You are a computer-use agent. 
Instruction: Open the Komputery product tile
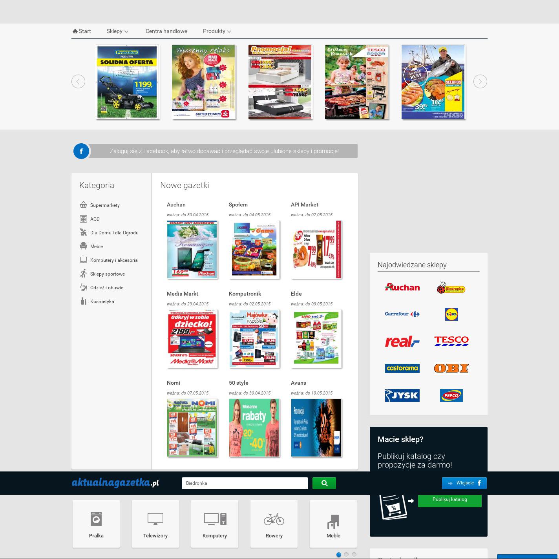point(215,524)
